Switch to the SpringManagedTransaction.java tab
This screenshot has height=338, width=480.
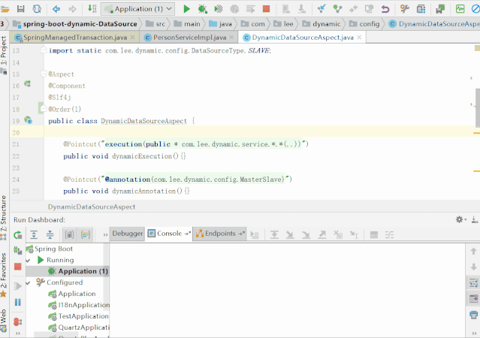coord(75,38)
